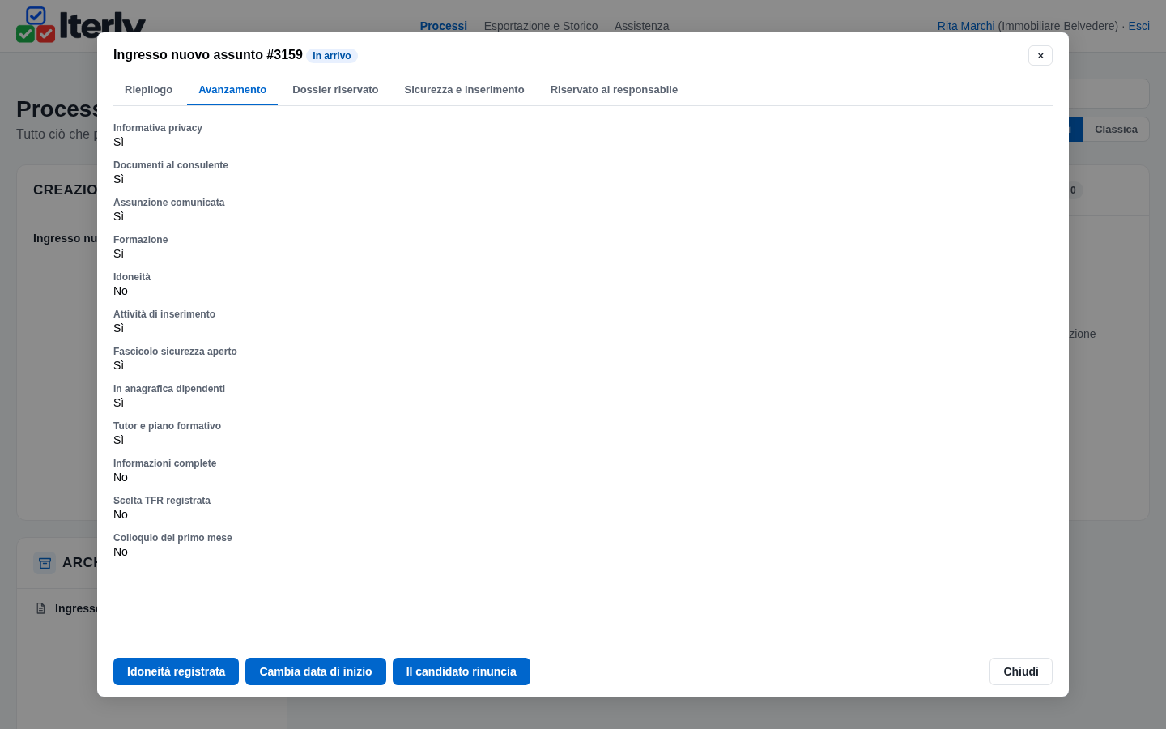Click the Assunzione comunicata label
1166x729 pixels.
(x=169, y=202)
